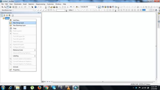Image resolution: width=160 pixels, height=90 pixels.
Task: Open the map scale dropdown
Action: [96, 7]
